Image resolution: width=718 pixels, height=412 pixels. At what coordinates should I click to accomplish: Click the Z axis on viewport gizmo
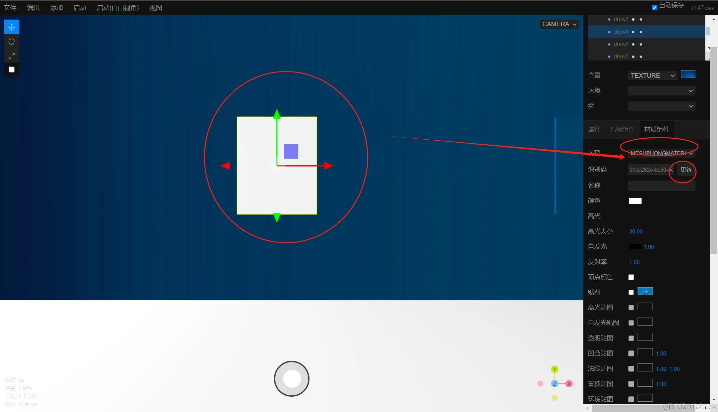click(554, 383)
